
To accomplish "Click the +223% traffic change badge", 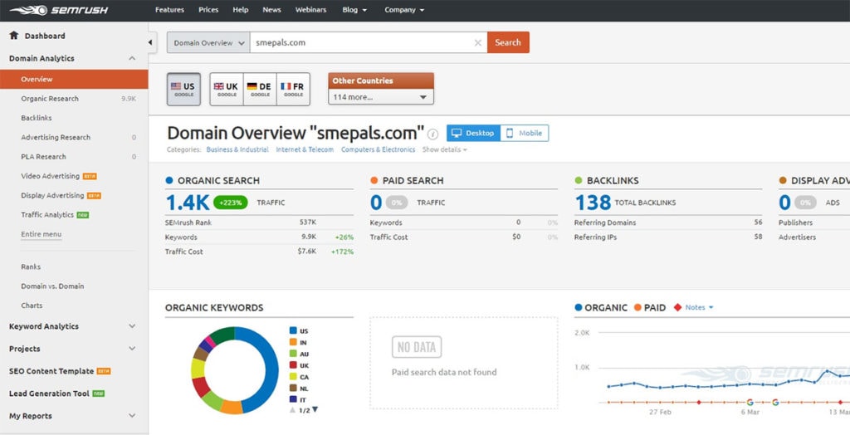I will coord(231,203).
